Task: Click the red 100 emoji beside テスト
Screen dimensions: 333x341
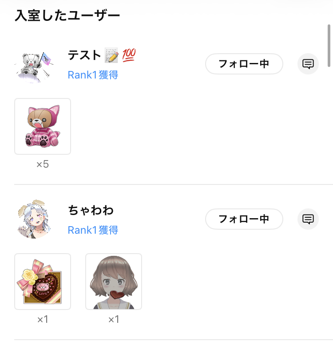Action: [129, 55]
